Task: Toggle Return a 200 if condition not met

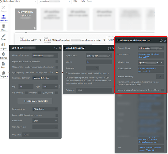Action: pyautogui.click(x=57, y=115)
